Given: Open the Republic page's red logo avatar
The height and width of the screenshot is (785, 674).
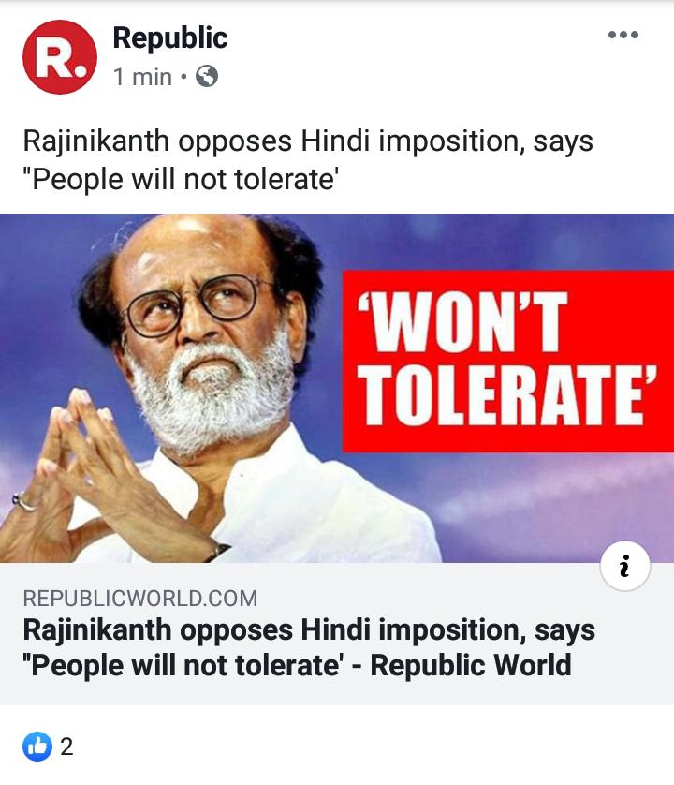Looking at the screenshot, I should coord(60,56).
